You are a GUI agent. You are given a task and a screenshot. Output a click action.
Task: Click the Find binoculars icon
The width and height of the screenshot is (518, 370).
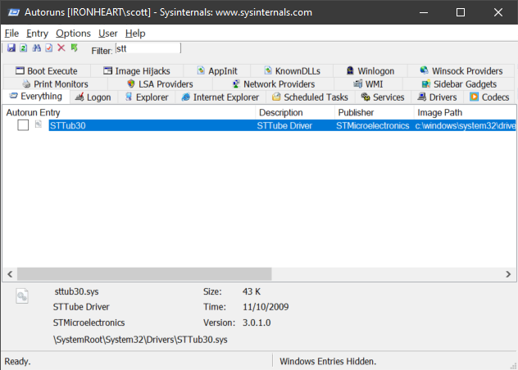[x=36, y=49]
